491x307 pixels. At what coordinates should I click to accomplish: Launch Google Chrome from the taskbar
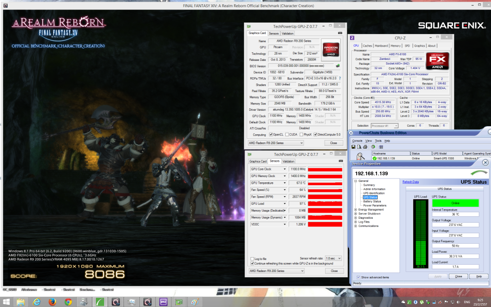click(x=68, y=302)
